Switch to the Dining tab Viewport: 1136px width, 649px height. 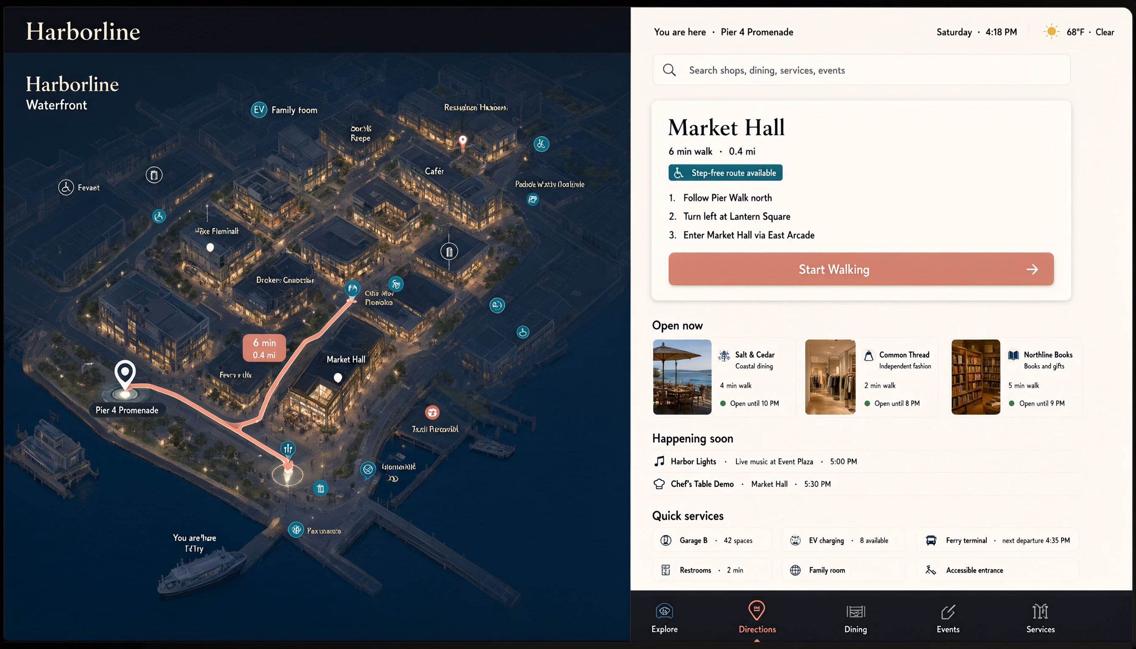tap(855, 618)
